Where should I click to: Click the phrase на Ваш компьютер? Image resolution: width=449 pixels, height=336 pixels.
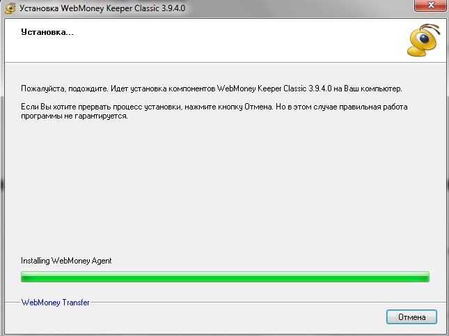[368, 89]
